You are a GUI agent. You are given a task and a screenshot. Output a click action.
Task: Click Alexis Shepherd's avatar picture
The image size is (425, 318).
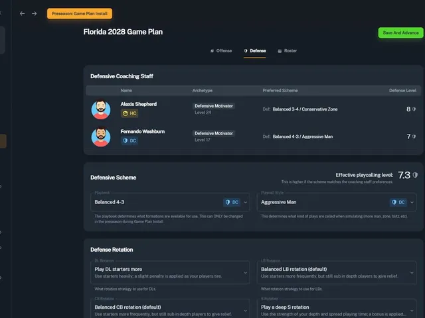101,109
